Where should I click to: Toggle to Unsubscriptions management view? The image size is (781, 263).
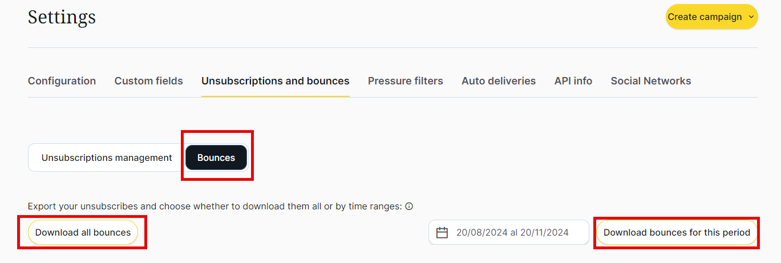tap(107, 158)
